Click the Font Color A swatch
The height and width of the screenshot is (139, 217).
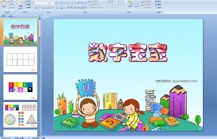[x=62, y=8]
